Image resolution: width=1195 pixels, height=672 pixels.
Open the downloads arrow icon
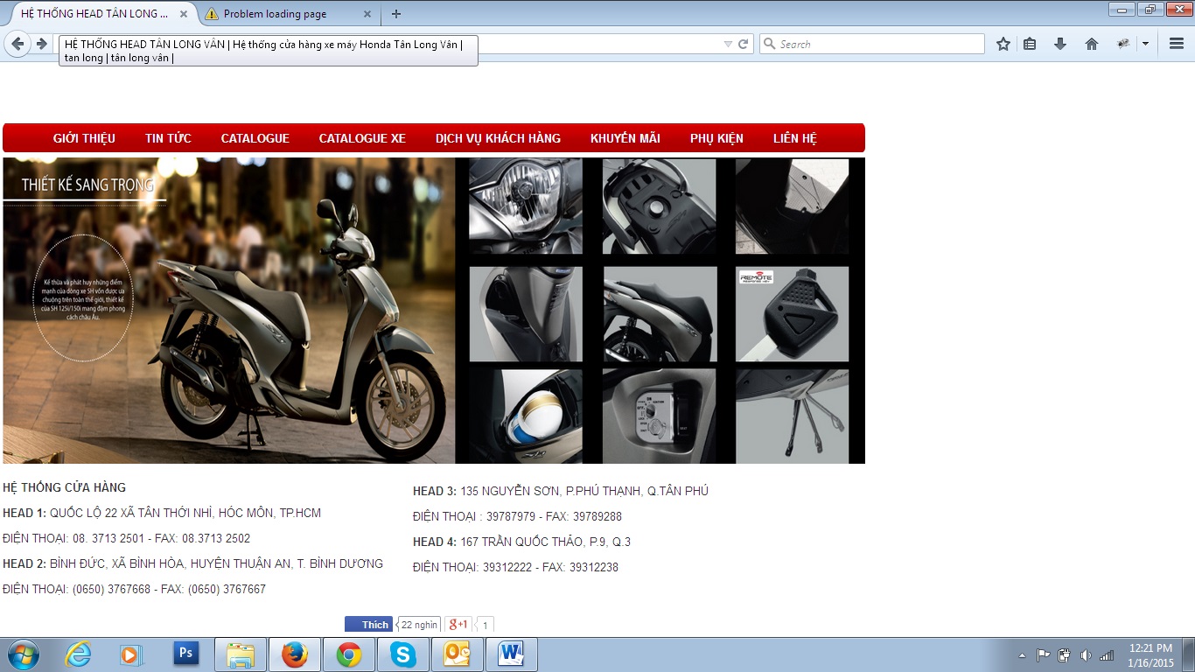[1060, 44]
